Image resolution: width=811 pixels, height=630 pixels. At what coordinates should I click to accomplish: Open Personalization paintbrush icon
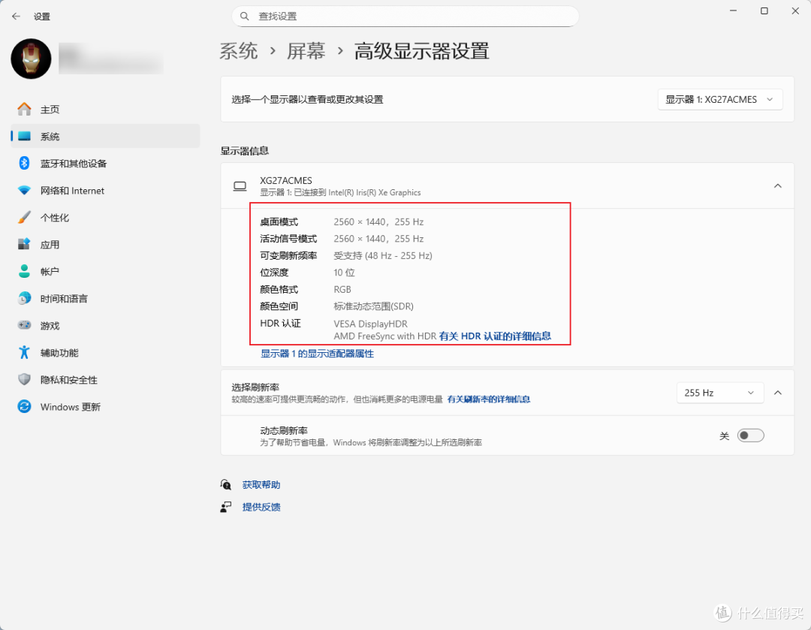[x=25, y=218]
